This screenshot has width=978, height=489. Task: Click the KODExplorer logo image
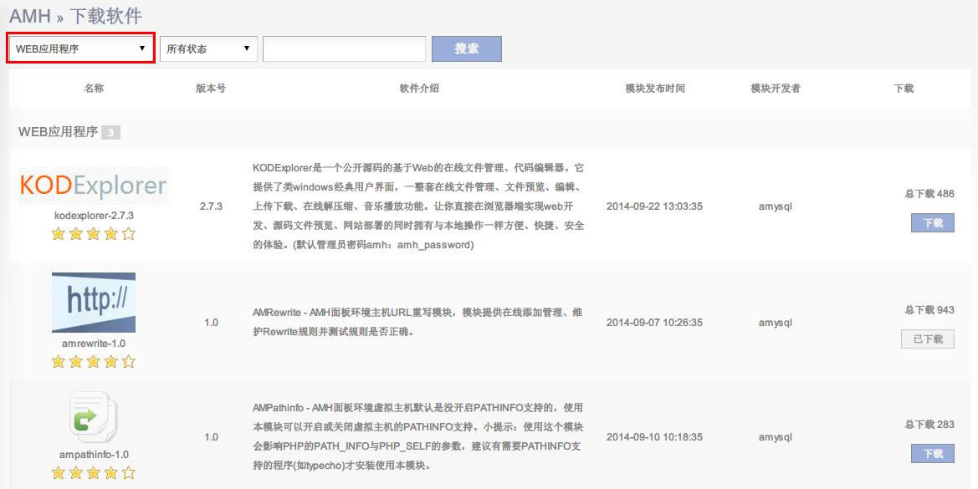coord(94,186)
